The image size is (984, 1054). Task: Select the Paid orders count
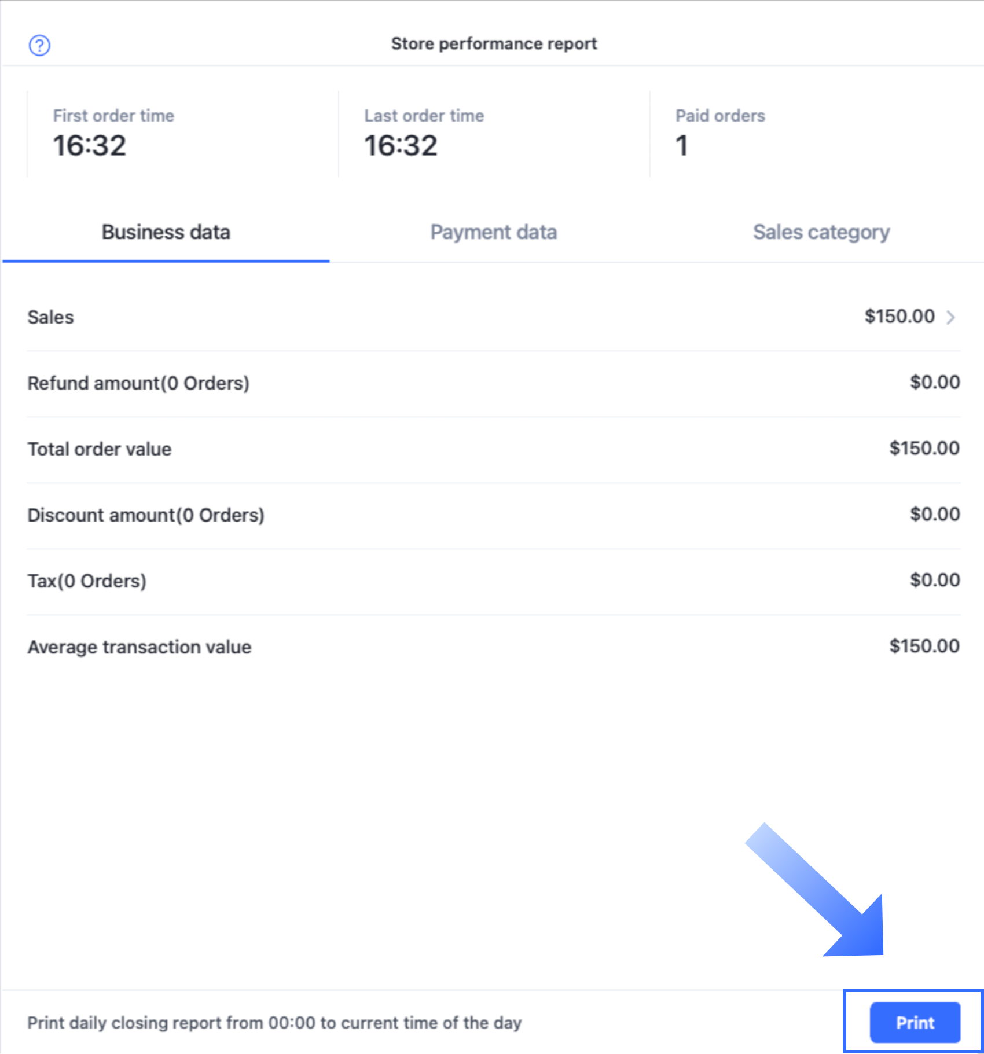click(x=682, y=147)
